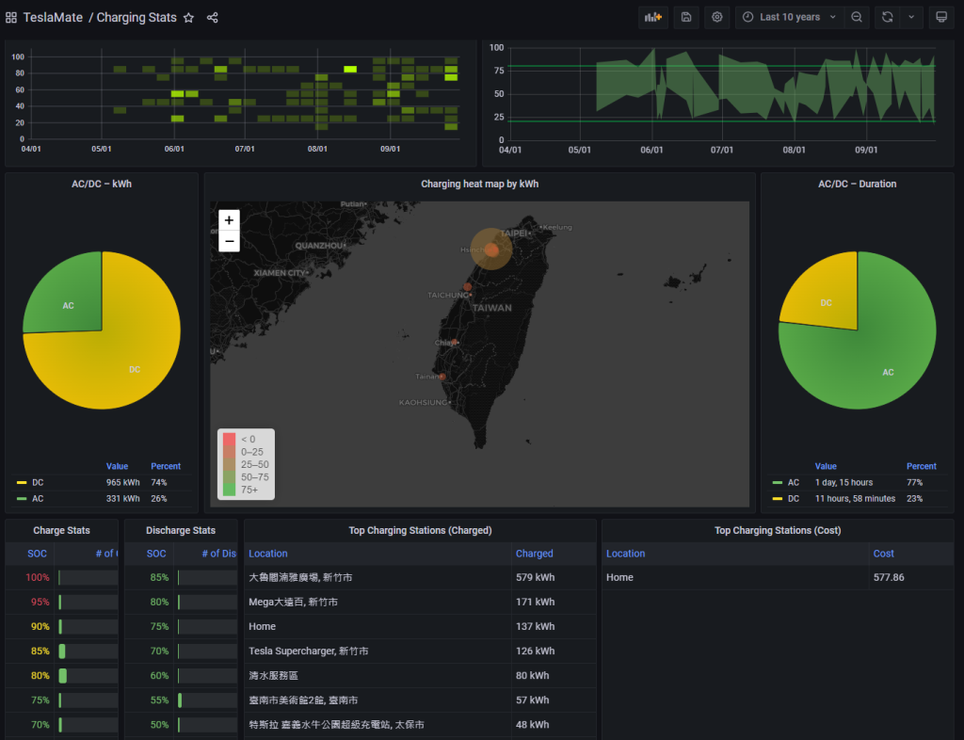Open dashboard settings gear
The width and height of the screenshot is (964, 740).
coord(717,17)
